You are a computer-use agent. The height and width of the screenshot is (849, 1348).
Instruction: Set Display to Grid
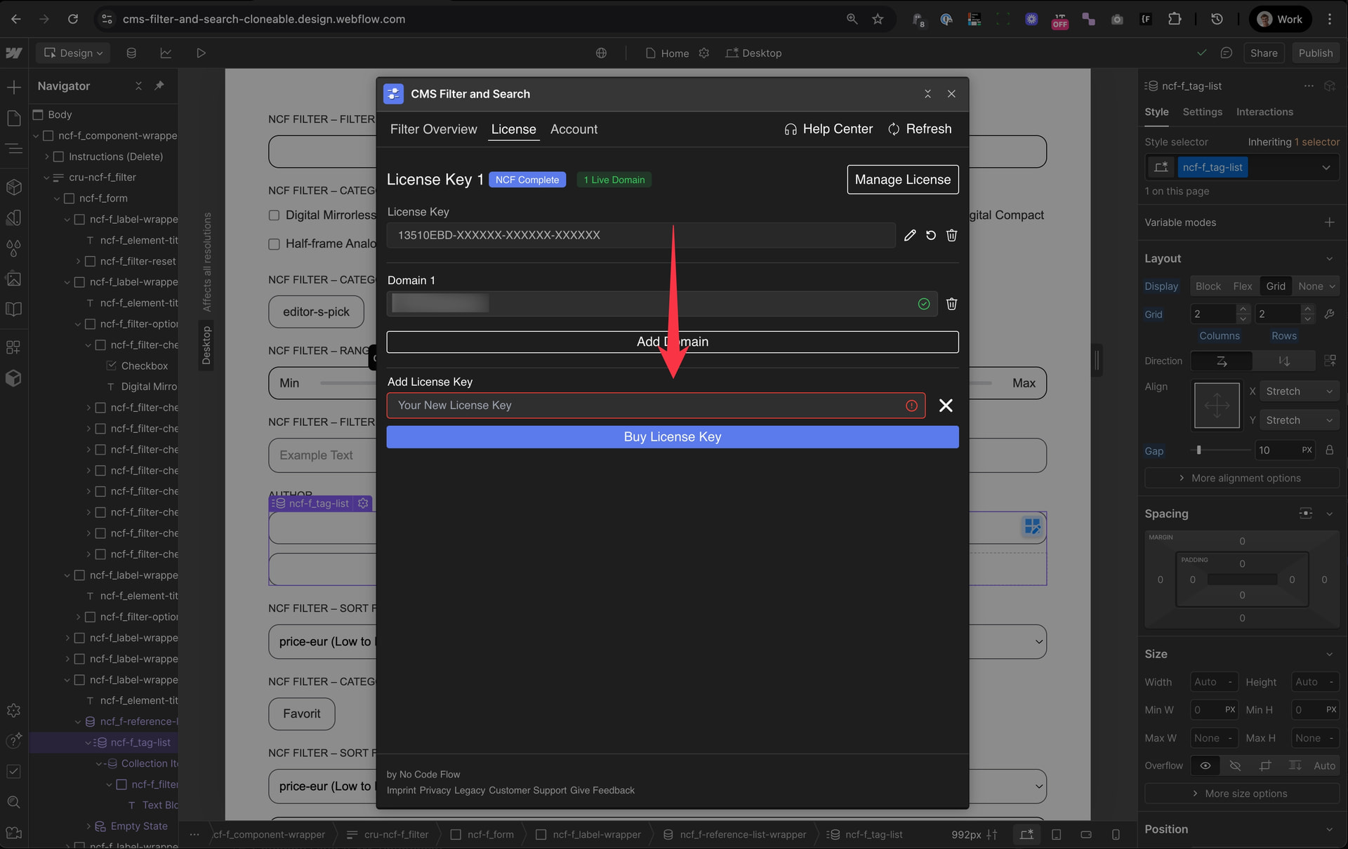(x=1276, y=286)
